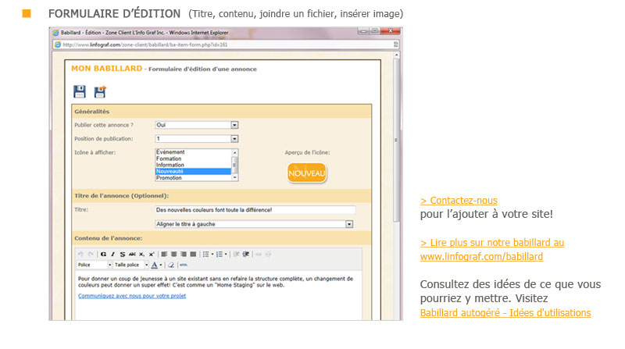Apply superscript formatting
625x349 pixels.
point(152,255)
